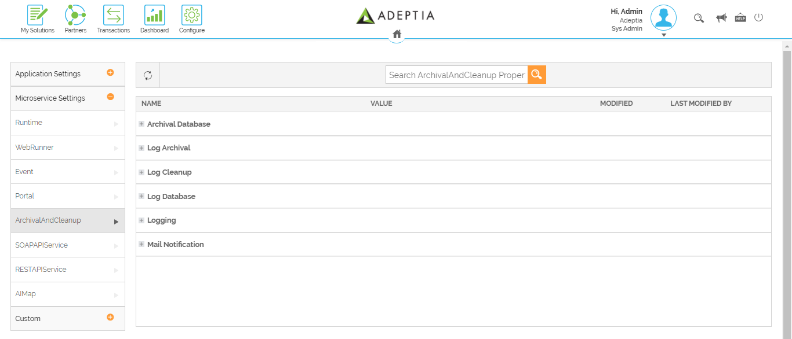Image resolution: width=792 pixels, height=339 pixels.
Task: Expand Application Settings with plus icon
Action: [x=110, y=73]
